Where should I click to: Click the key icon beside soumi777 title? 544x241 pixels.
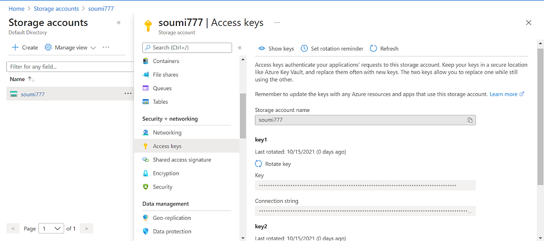coord(148,26)
